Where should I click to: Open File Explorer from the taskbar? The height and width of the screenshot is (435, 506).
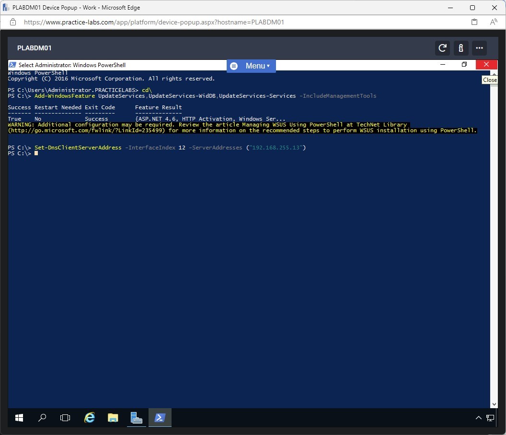(x=113, y=418)
